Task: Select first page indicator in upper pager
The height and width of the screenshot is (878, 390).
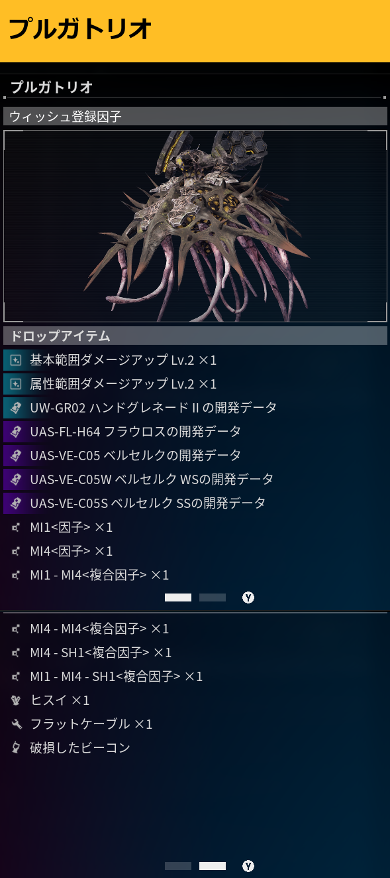Action: 178,597
